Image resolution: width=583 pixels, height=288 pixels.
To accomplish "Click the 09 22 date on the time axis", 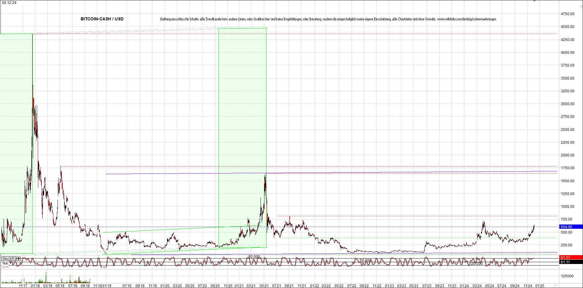I will pos(364,286).
